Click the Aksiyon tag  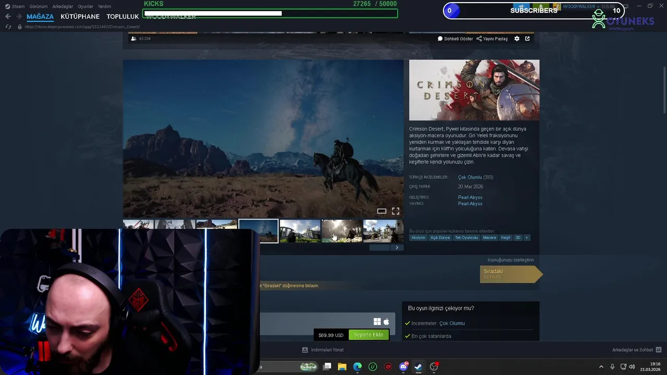[x=418, y=238]
